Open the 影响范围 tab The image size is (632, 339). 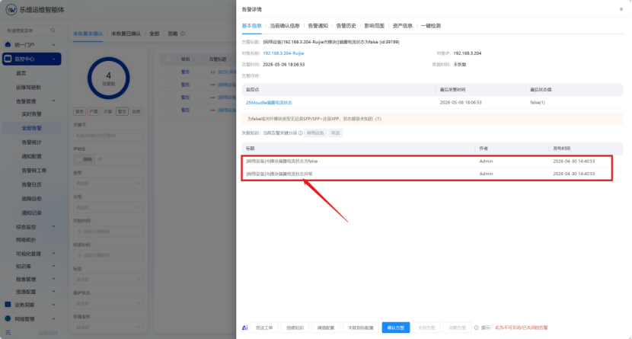[x=374, y=26]
